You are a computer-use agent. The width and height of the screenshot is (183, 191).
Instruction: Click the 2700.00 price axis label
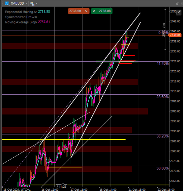click(175, 111)
